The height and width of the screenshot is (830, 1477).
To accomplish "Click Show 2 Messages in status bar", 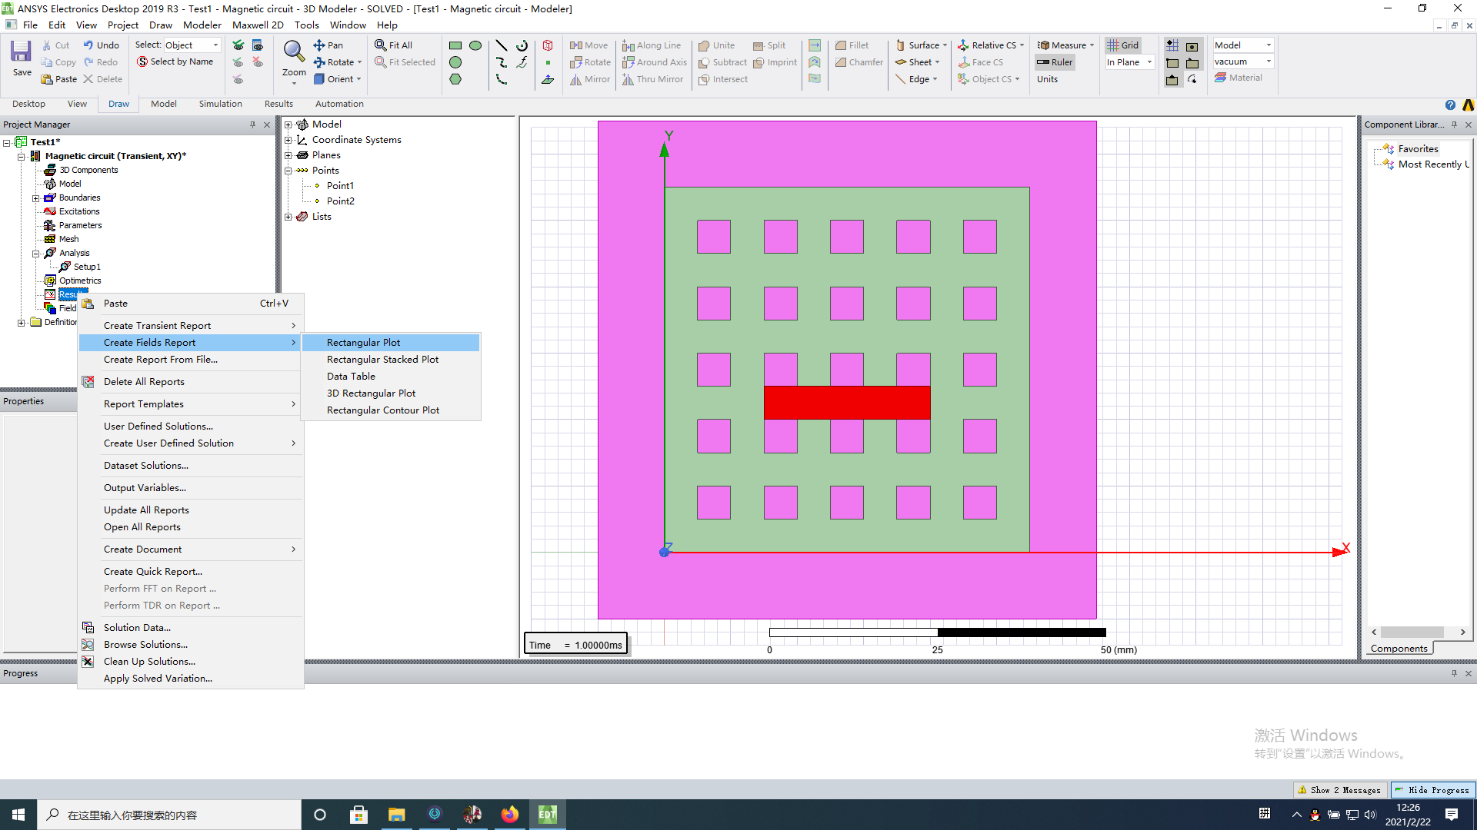I will [x=1339, y=789].
